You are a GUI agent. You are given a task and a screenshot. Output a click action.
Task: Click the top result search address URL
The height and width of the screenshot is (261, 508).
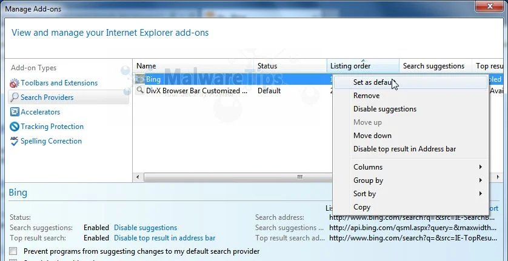(413, 238)
